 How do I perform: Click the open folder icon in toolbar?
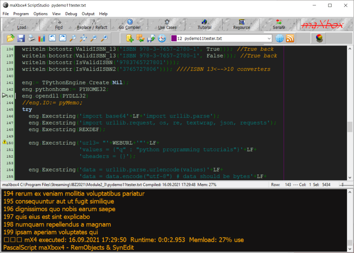coord(11,38)
